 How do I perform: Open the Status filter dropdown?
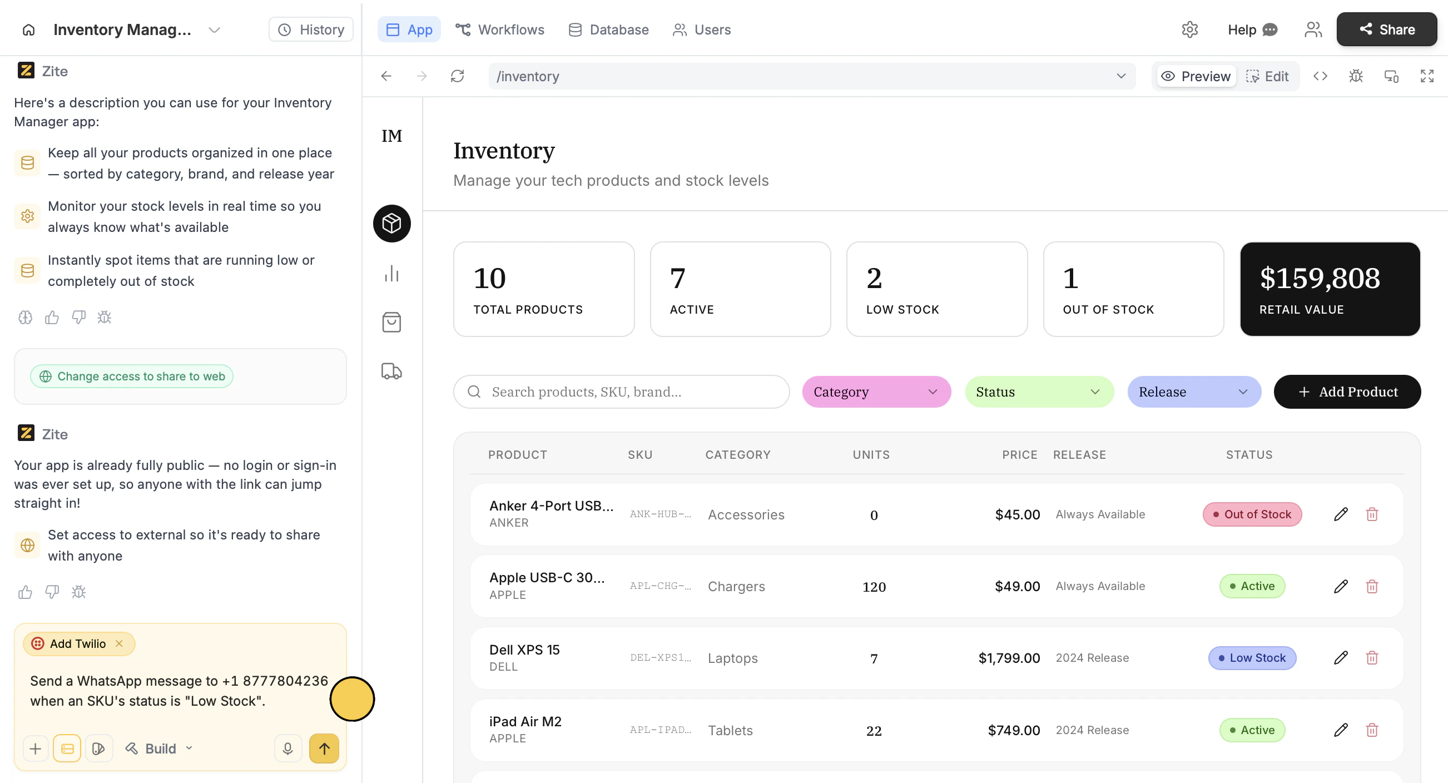[x=1038, y=392]
